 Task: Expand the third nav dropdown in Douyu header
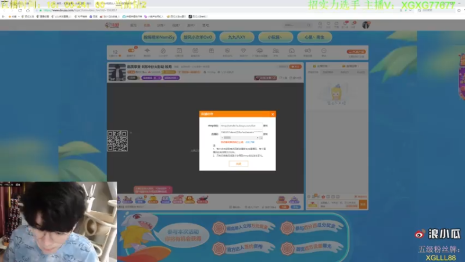pyautogui.click(x=160, y=25)
